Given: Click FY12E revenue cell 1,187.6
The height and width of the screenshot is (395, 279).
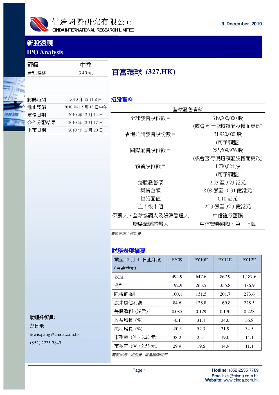Looking at the screenshot, I should click(x=249, y=277).
